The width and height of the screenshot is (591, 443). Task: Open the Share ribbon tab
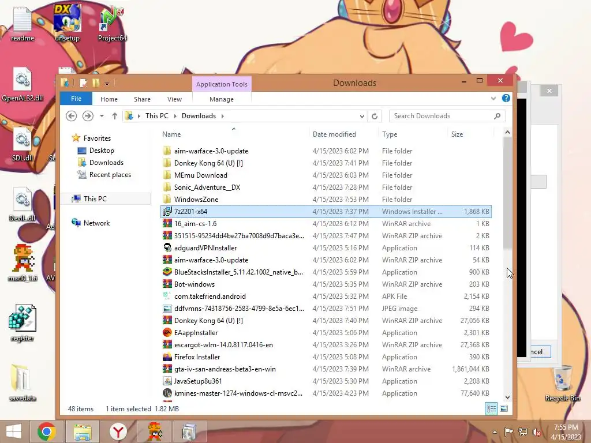click(x=142, y=99)
